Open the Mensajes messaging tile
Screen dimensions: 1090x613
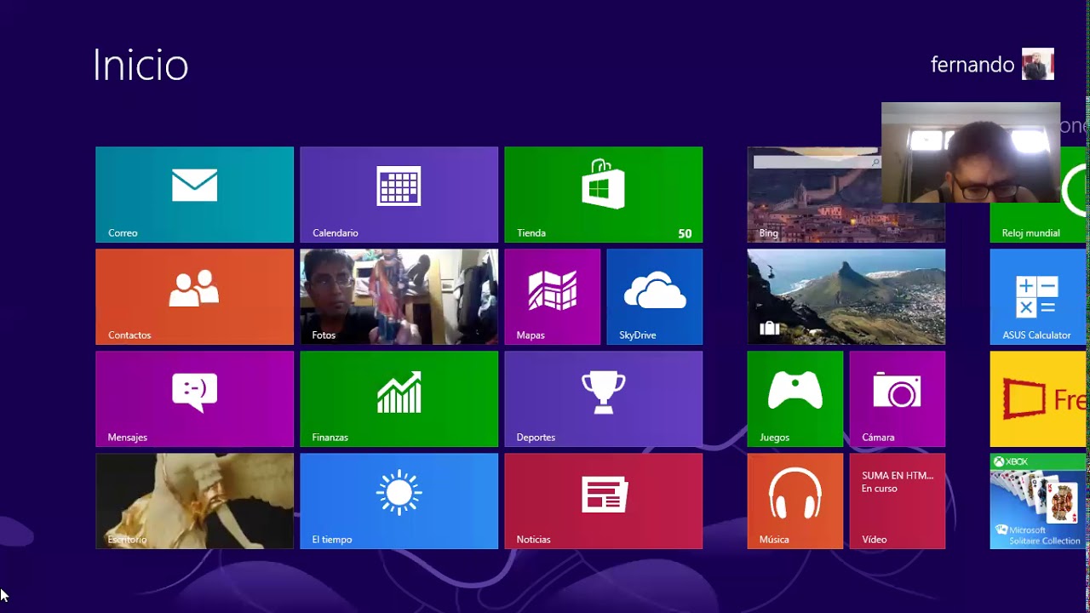point(194,398)
